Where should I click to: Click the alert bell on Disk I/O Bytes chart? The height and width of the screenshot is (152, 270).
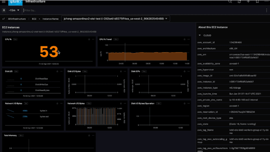coord(121,72)
